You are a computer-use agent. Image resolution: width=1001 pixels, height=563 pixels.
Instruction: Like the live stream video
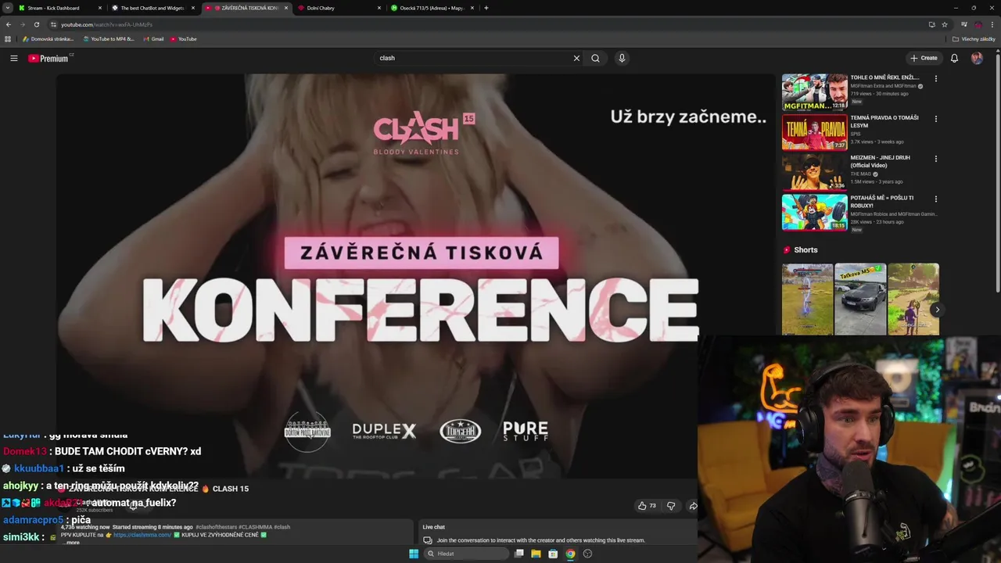pyautogui.click(x=647, y=506)
